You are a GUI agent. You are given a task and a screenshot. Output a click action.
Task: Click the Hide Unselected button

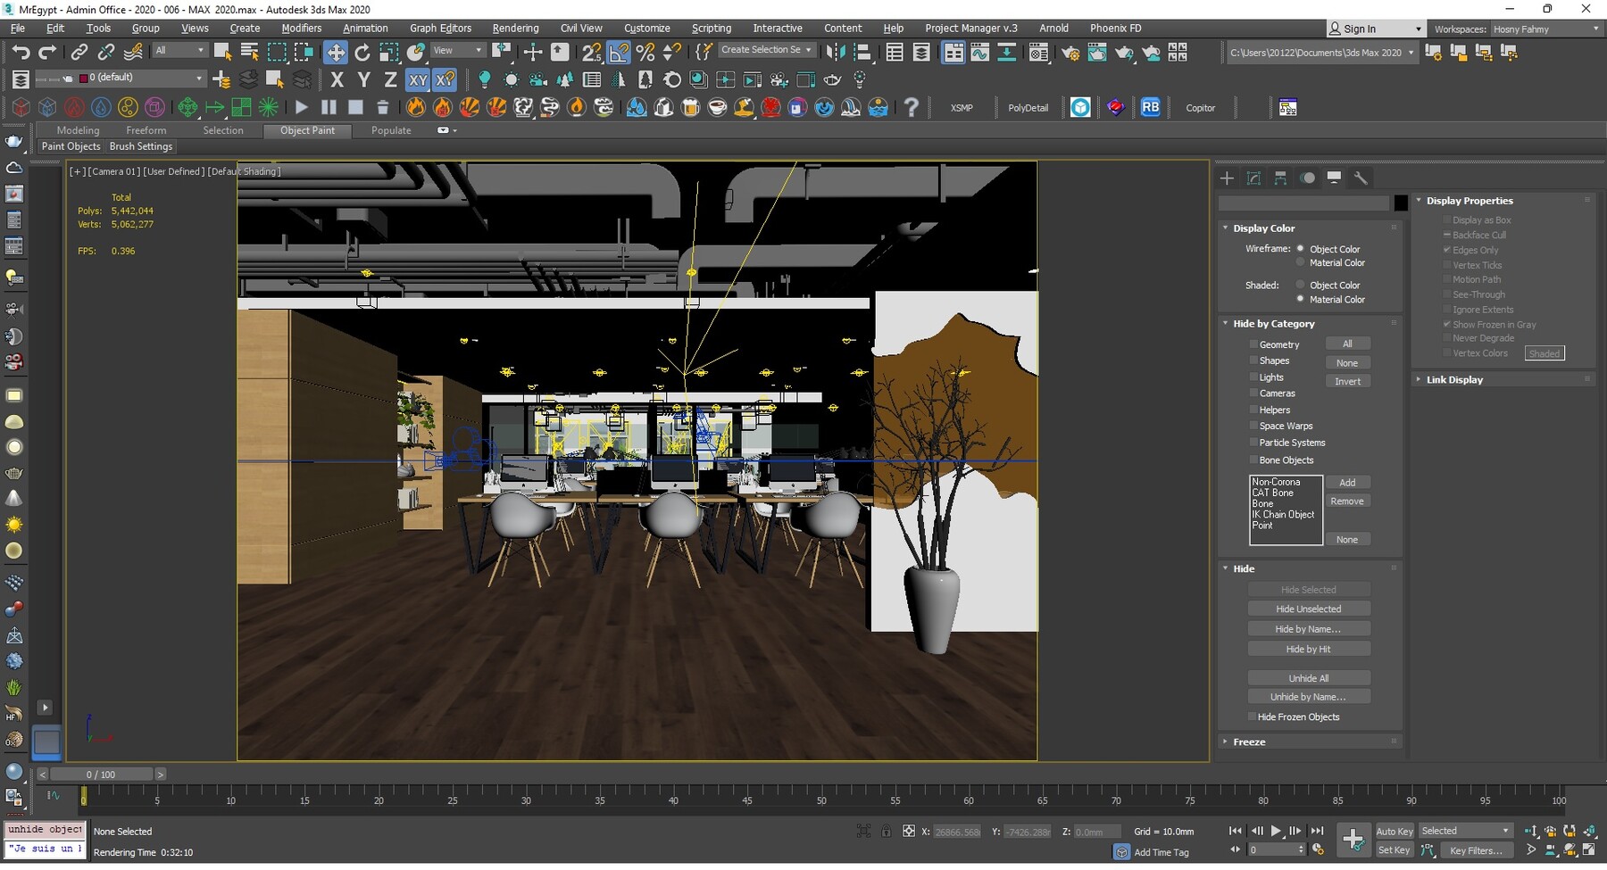pos(1309,608)
